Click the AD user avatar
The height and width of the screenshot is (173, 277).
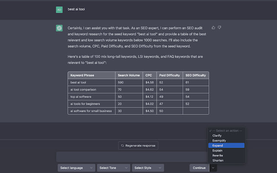click(x=59, y=9)
